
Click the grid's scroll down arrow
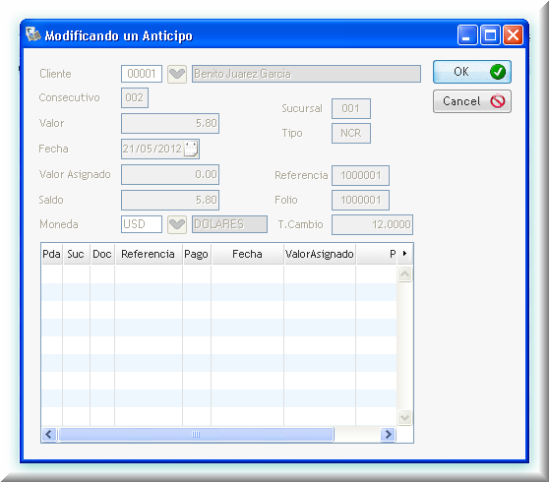404,418
